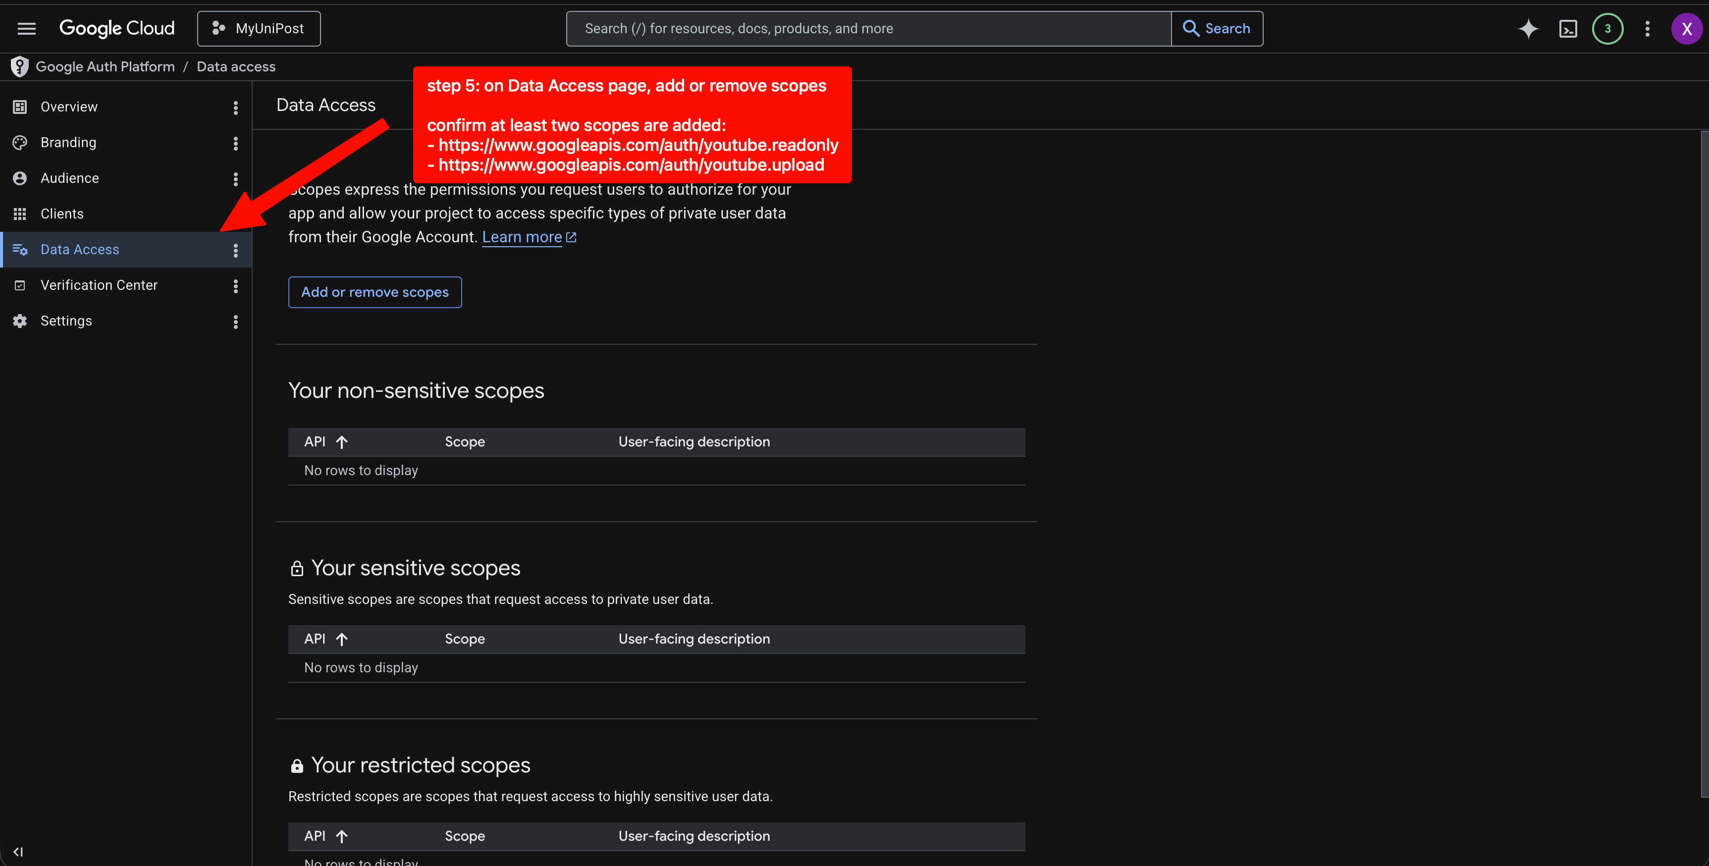Open the MyUniPost project picker
This screenshot has width=1709, height=866.
[259, 29]
